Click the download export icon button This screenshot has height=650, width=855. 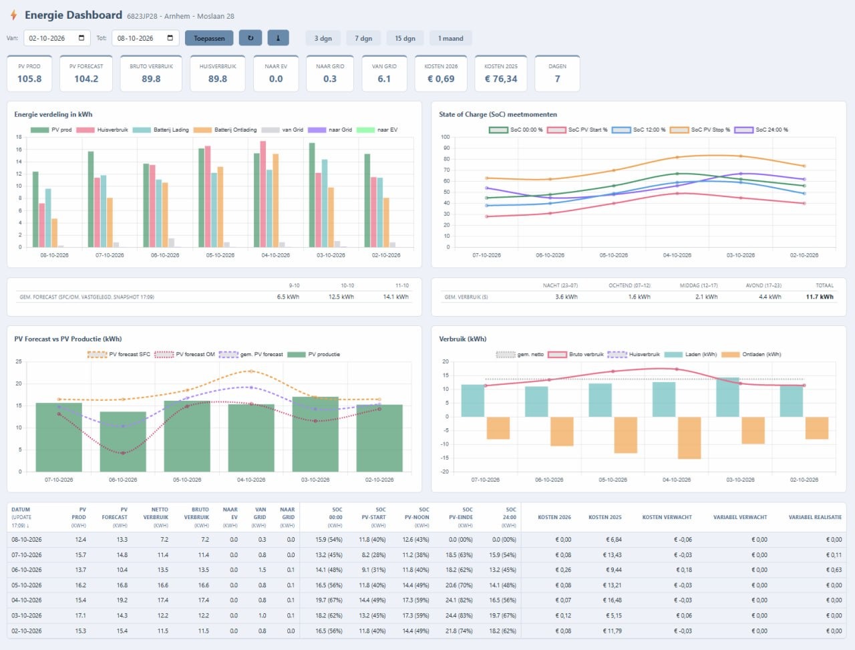click(x=278, y=38)
